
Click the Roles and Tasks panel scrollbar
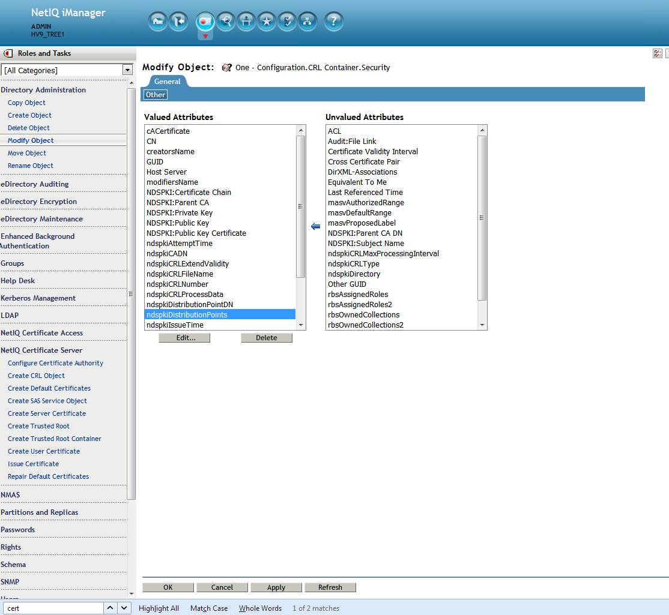[x=132, y=293]
